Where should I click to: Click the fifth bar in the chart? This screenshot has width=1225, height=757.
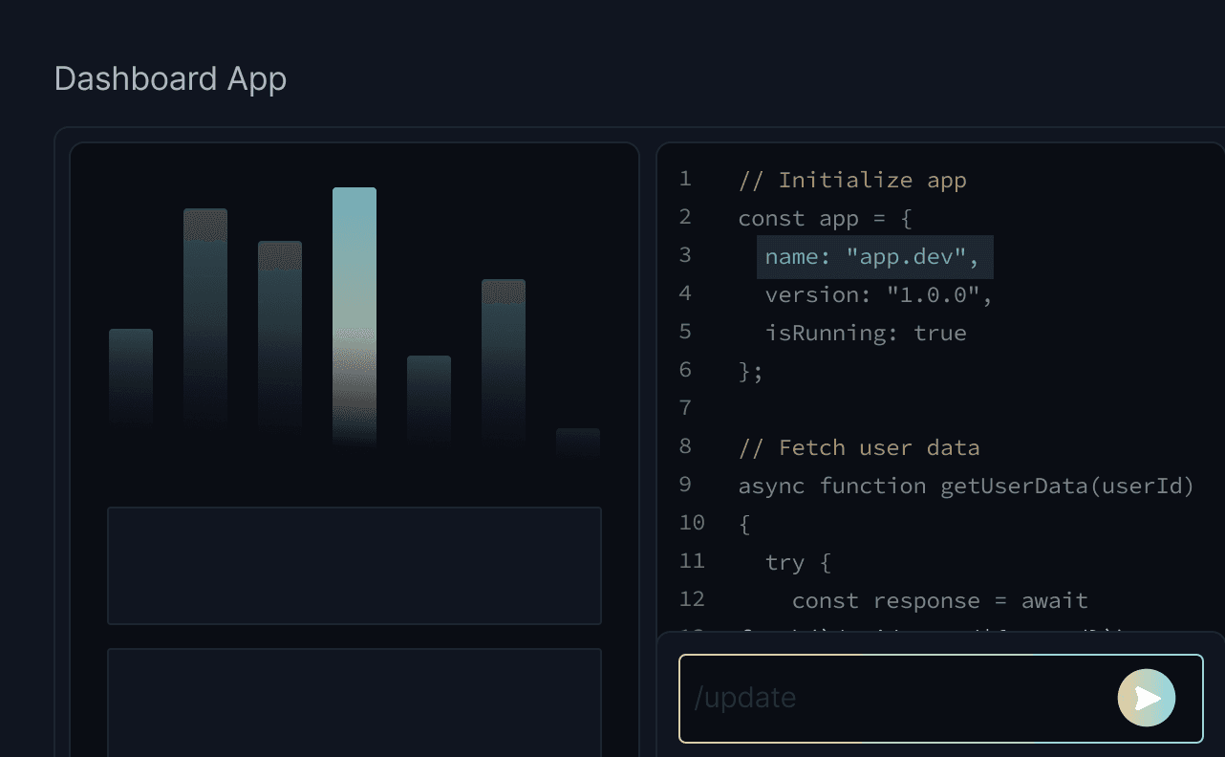point(429,400)
